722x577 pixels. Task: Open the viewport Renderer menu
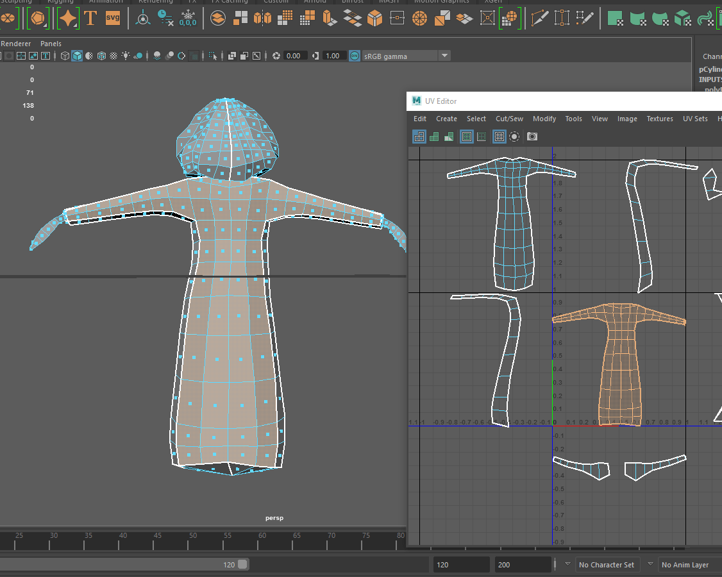tap(15, 44)
